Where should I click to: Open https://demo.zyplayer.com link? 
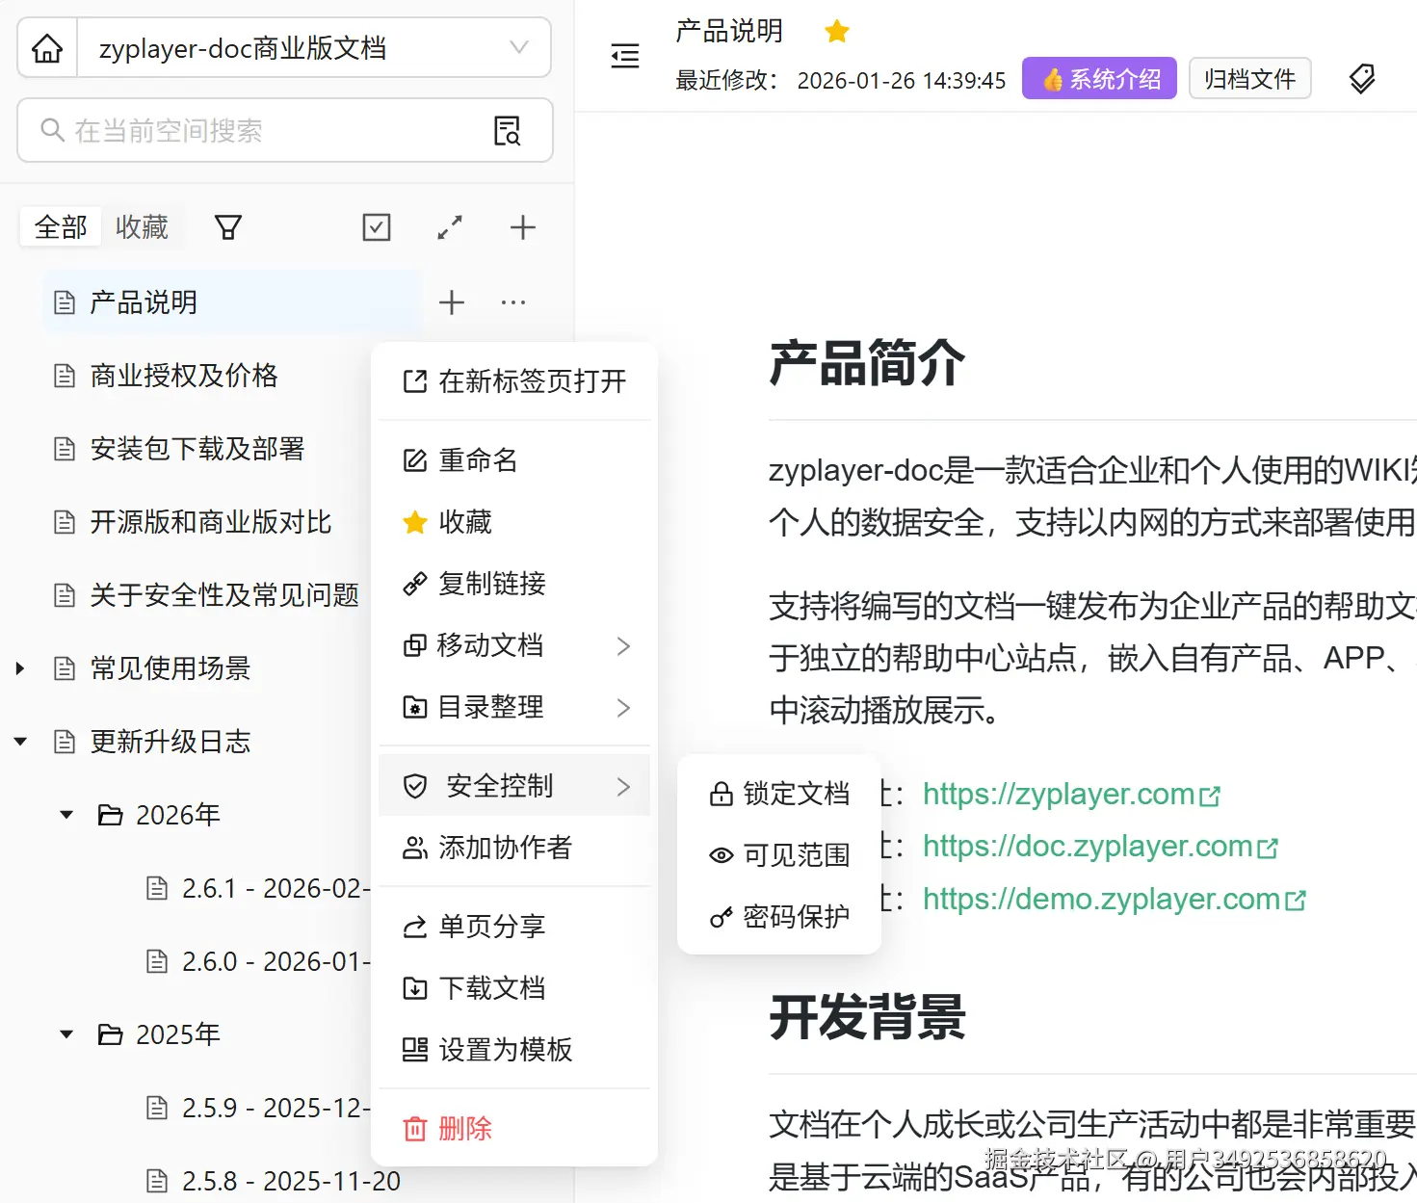pyautogui.click(x=1114, y=900)
